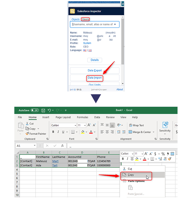The height and width of the screenshot is (208, 190).
Task: Click the Save icon in Excel title bar
Action: (x=43, y=110)
